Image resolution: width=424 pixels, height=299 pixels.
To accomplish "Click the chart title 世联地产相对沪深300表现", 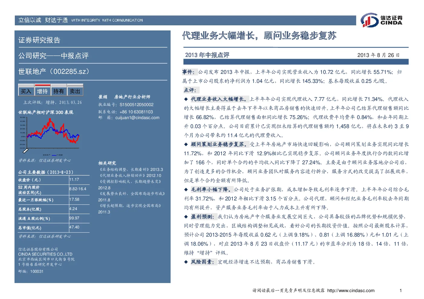I will pos(46,112).
